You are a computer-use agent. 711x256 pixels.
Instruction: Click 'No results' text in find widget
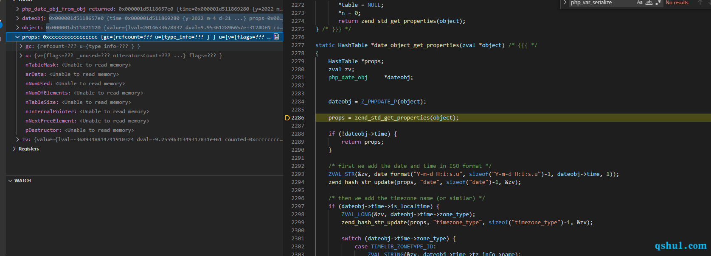click(677, 3)
